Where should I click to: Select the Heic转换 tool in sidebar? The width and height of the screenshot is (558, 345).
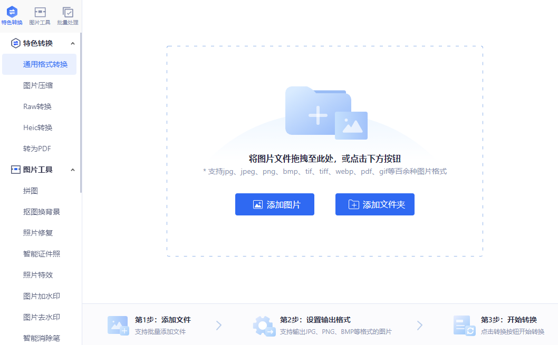tap(37, 127)
